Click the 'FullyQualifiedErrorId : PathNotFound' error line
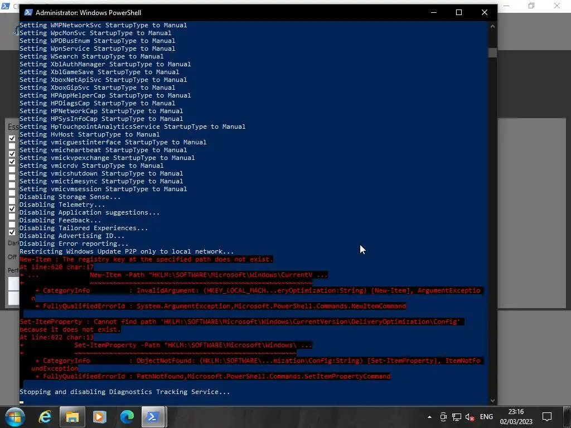 [x=212, y=376]
